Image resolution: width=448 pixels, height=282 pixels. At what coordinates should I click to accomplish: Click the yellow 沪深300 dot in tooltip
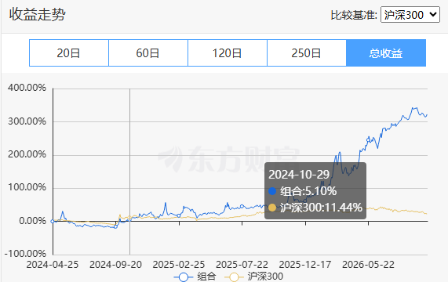click(x=272, y=208)
